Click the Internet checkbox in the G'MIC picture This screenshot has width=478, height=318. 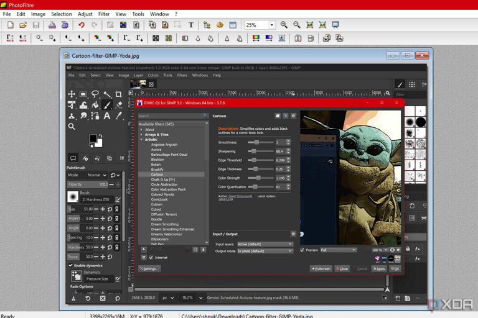coord(151,257)
